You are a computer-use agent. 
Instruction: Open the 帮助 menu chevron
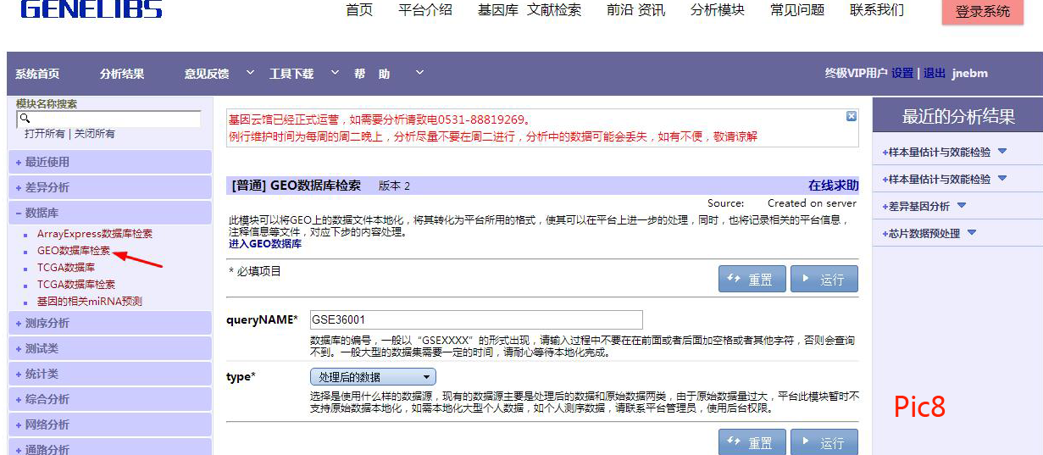pyautogui.click(x=419, y=73)
